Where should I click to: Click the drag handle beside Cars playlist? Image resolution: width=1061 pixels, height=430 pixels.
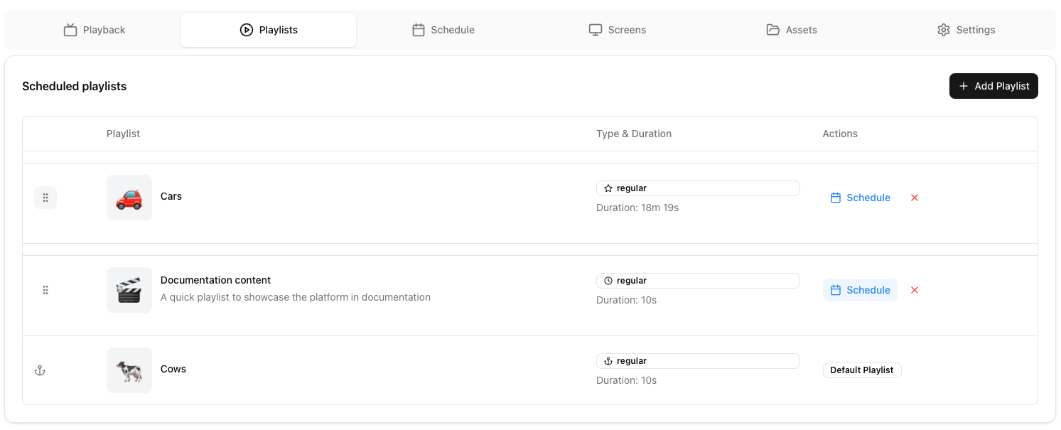click(45, 198)
